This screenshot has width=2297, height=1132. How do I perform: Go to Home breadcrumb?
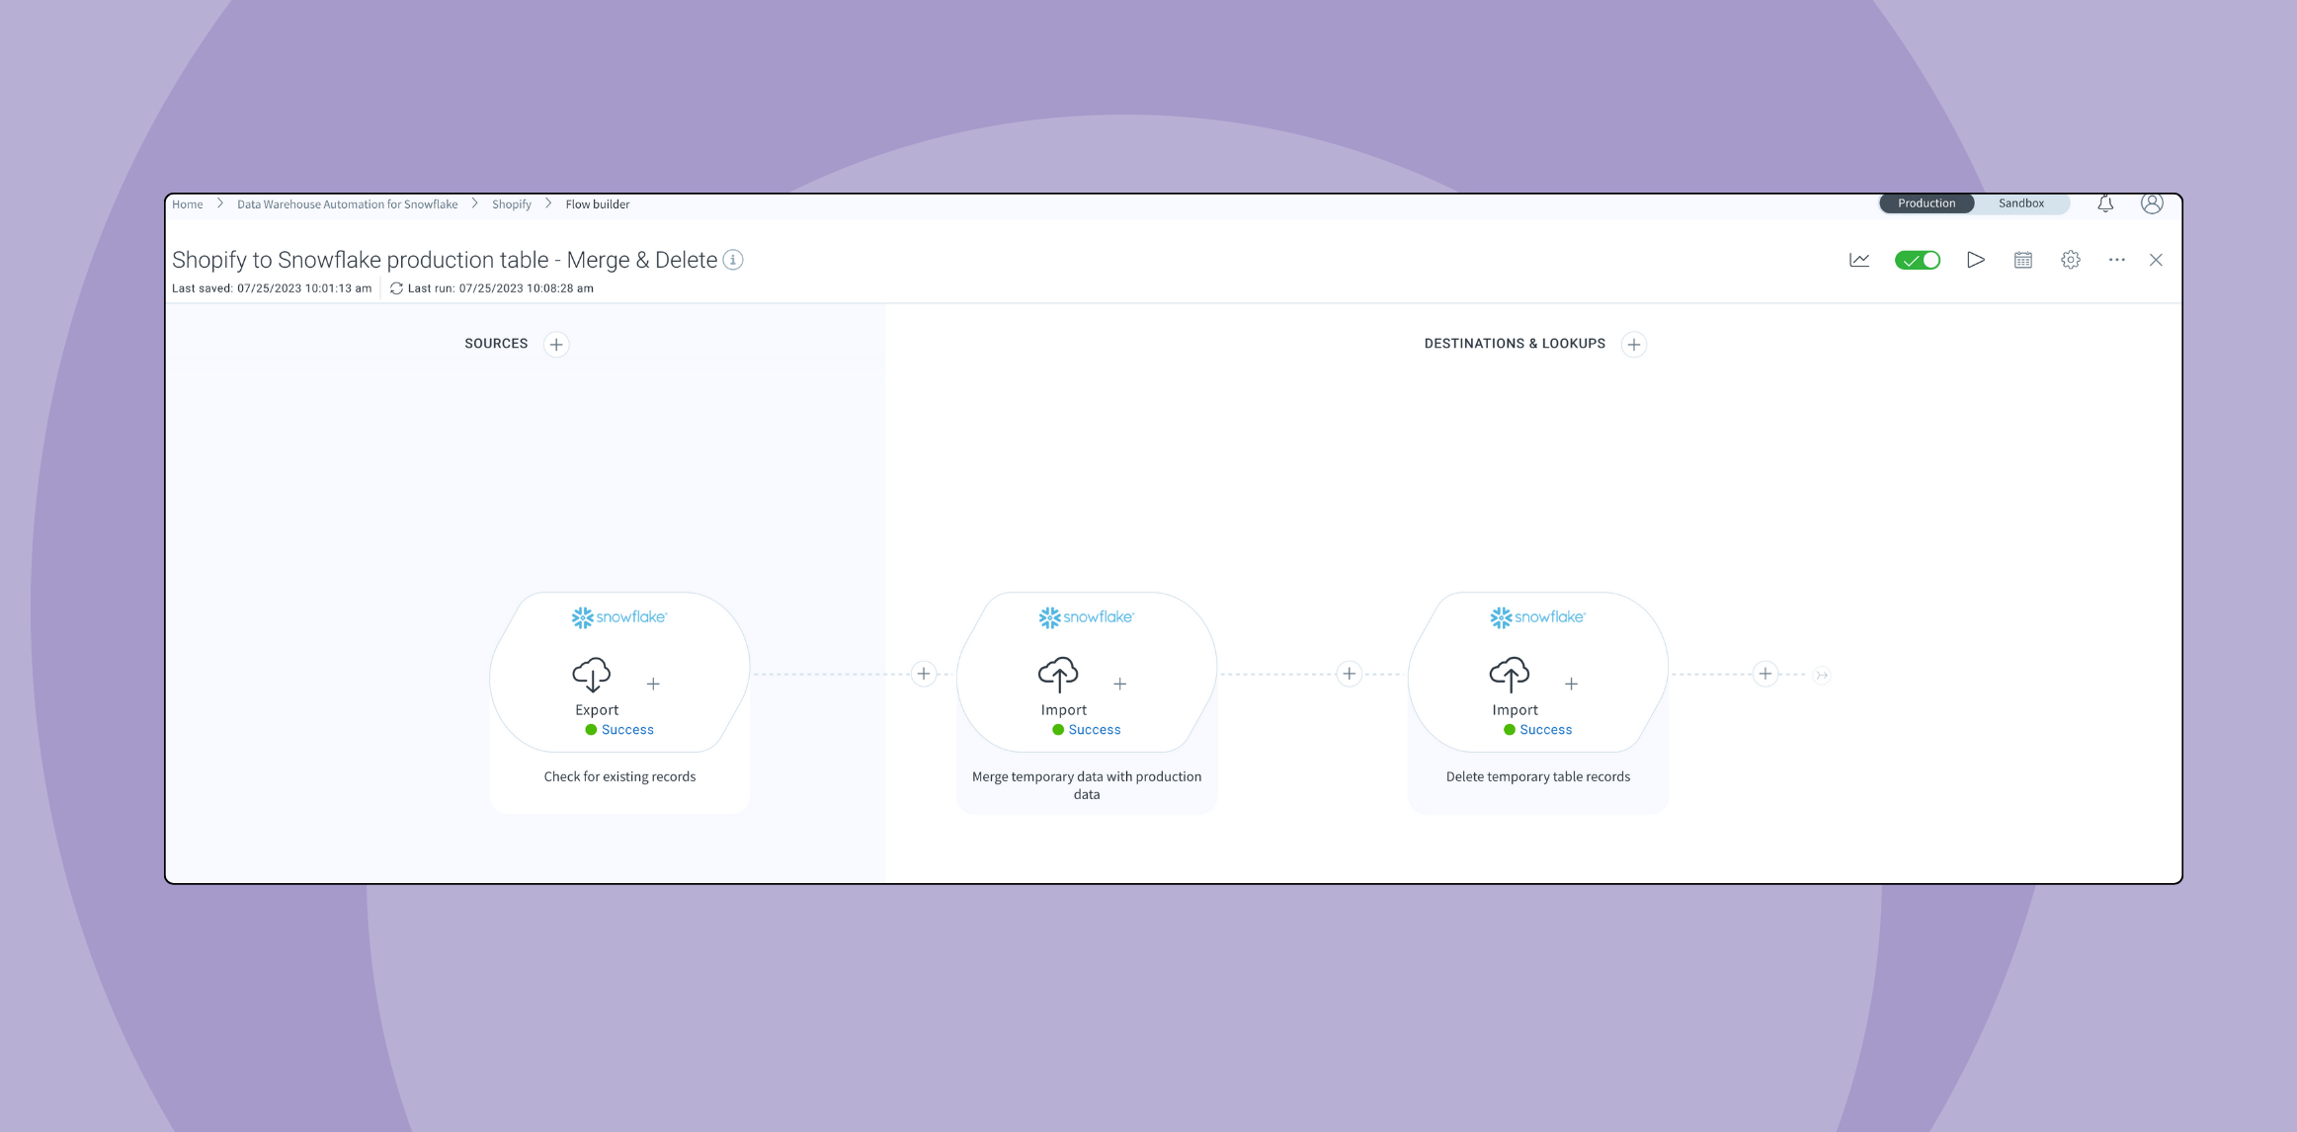[188, 204]
